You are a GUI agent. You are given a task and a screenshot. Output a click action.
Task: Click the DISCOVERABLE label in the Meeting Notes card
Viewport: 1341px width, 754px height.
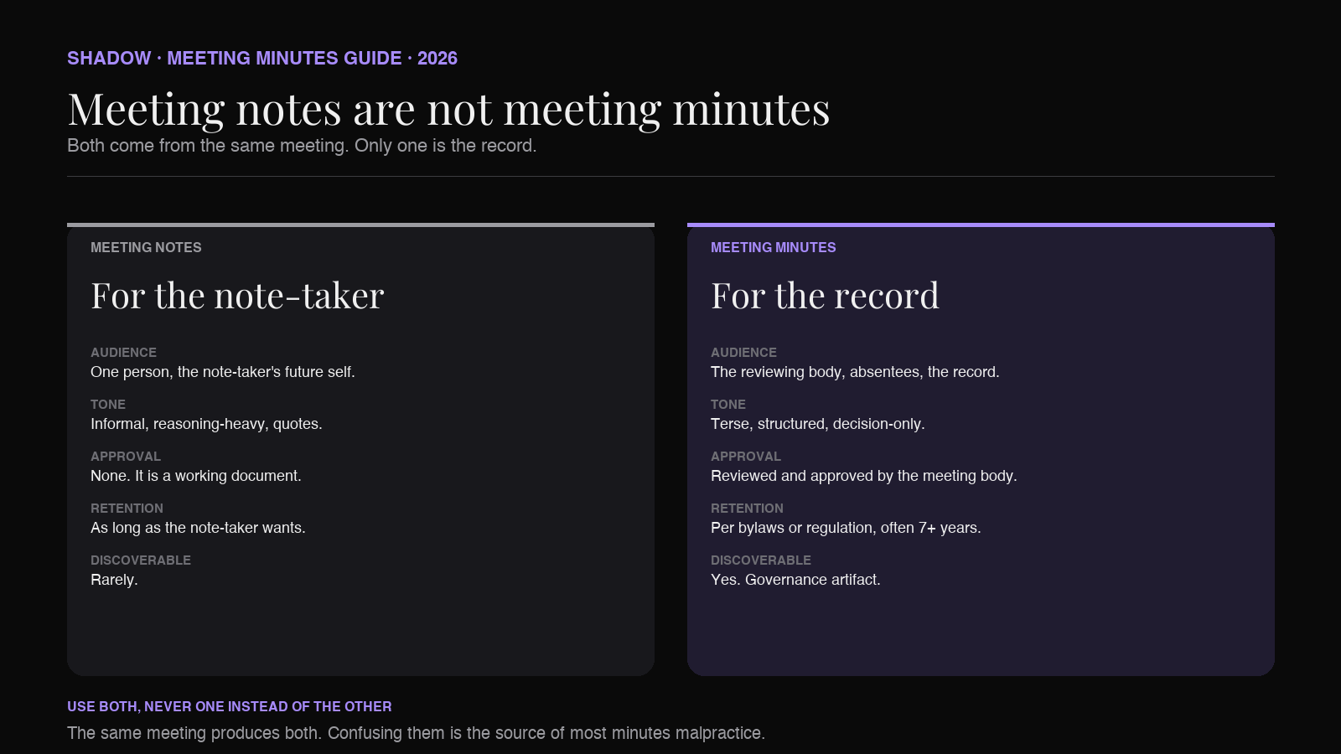pyautogui.click(x=141, y=560)
